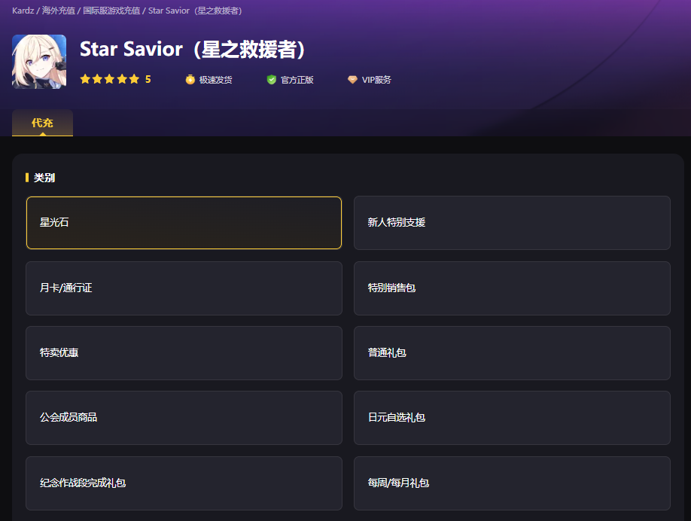
Task: Select the 新人特别支援 category
Action: coord(512,223)
